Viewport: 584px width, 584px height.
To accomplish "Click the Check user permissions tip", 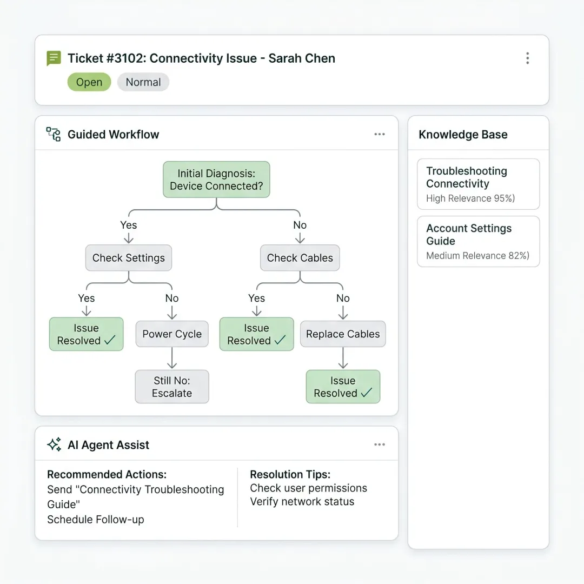I will 308,488.
